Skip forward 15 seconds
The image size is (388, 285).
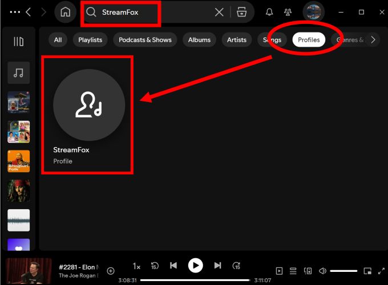pyautogui.click(x=236, y=266)
